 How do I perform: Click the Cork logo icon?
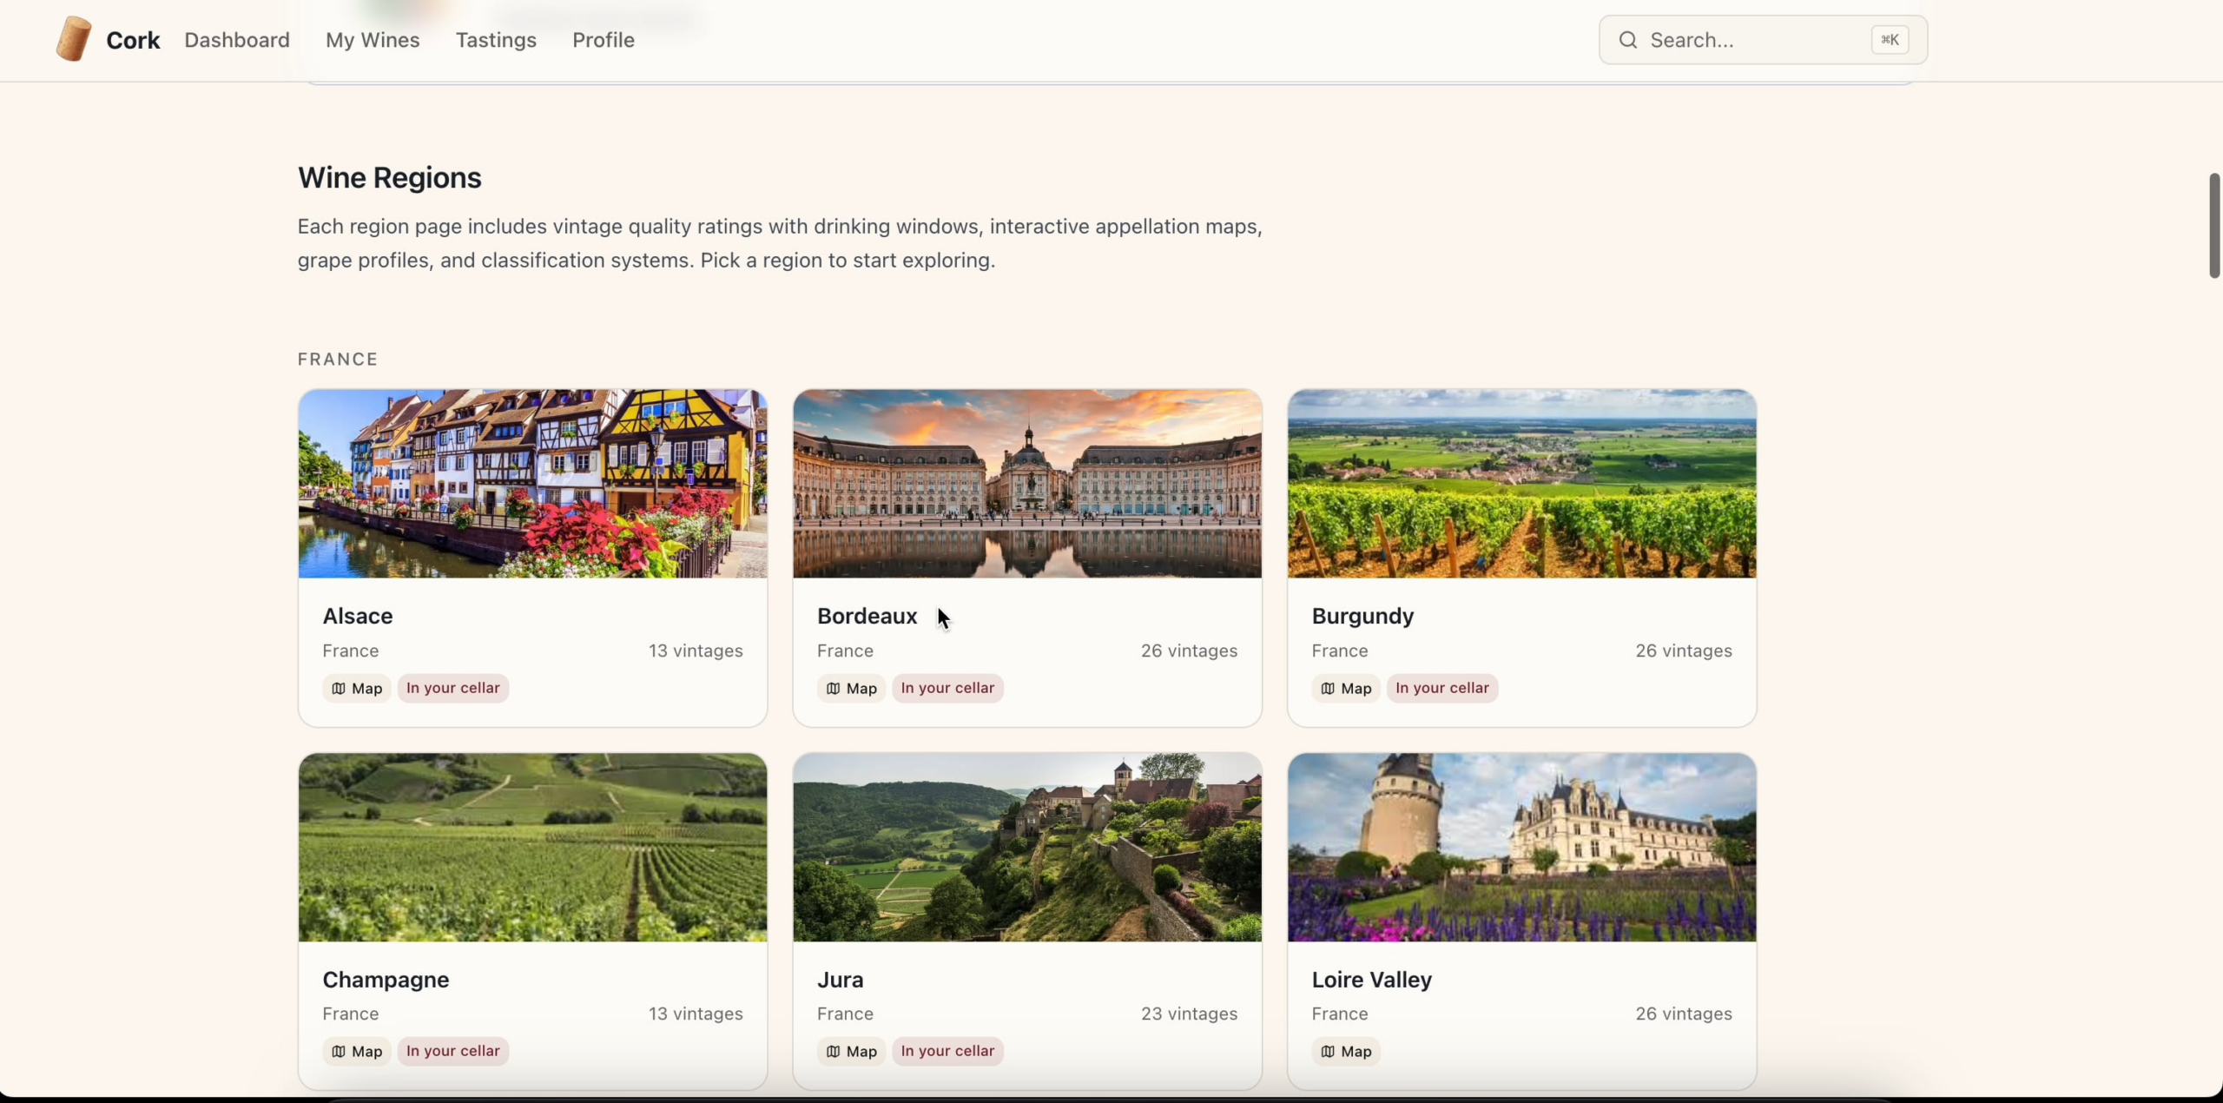point(74,39)
